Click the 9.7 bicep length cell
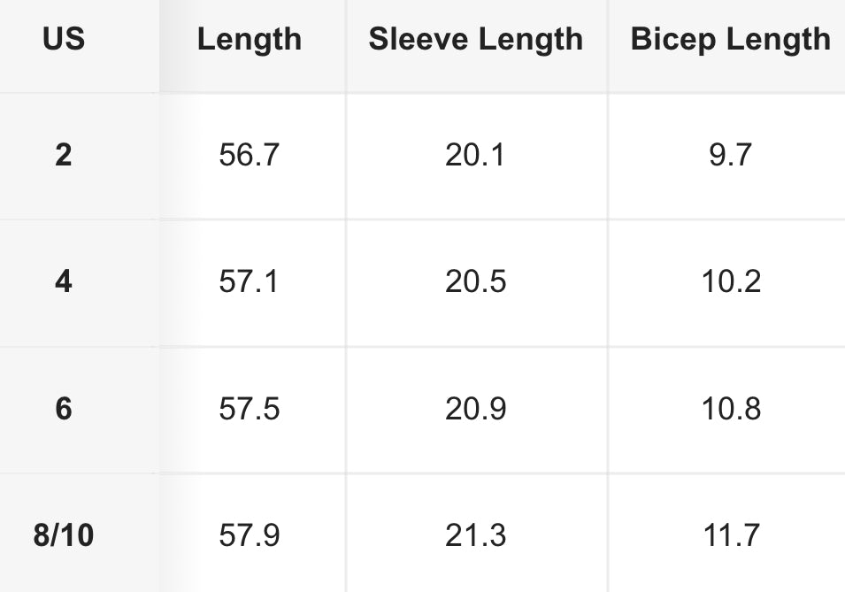This screenshot has height=592, width=845. click(x=730, y=156)
